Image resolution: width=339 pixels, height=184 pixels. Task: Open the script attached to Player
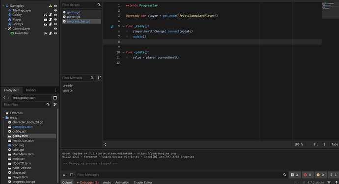coord(51,20)
